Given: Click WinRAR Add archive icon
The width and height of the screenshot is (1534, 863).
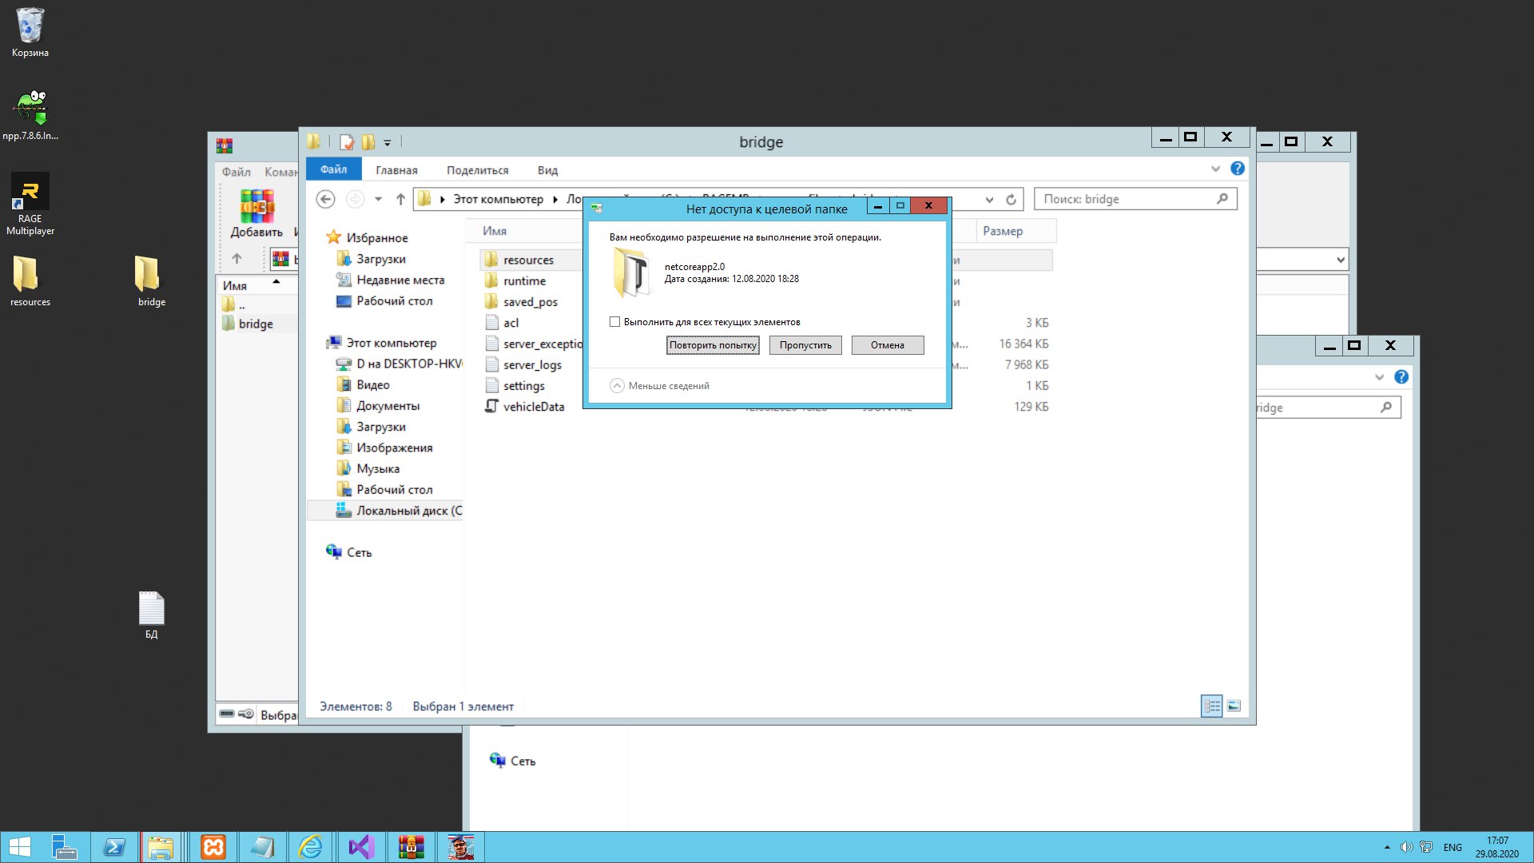Looking at the screenshot, I should 256,207.
